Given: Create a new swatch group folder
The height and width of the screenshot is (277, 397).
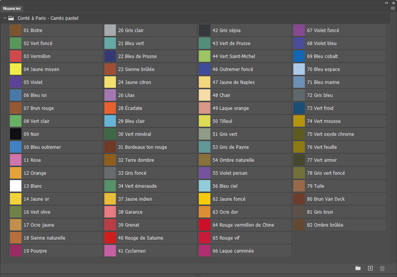Looking at the screenshot, I should tap(358, 268).
